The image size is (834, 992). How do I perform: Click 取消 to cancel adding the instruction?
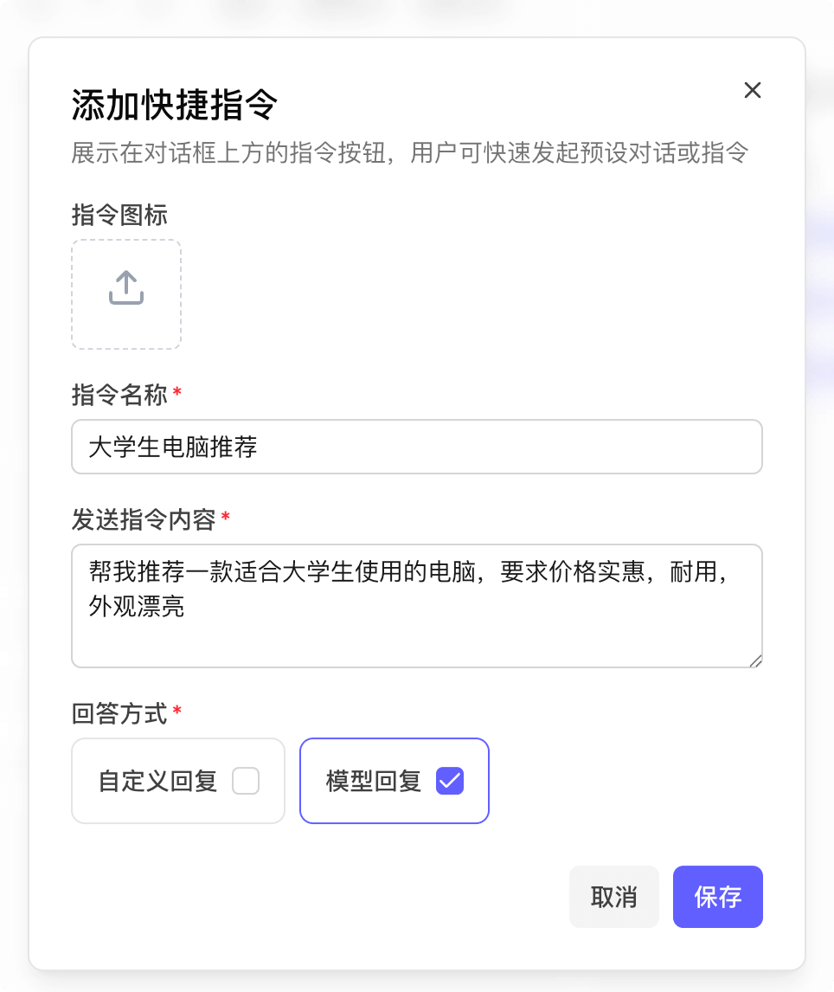coord(613,897)
